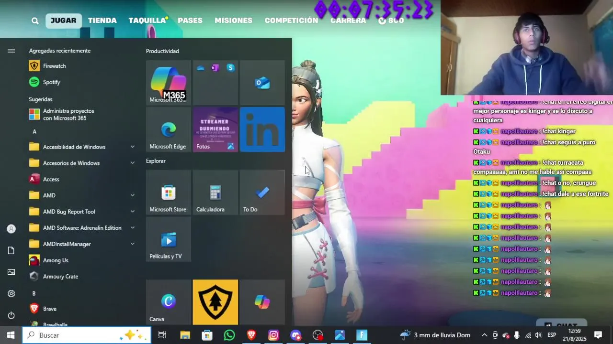This screenshot has width=613, height=344.
Task: Show hidden system tray icons
Action: coord(484,335)
